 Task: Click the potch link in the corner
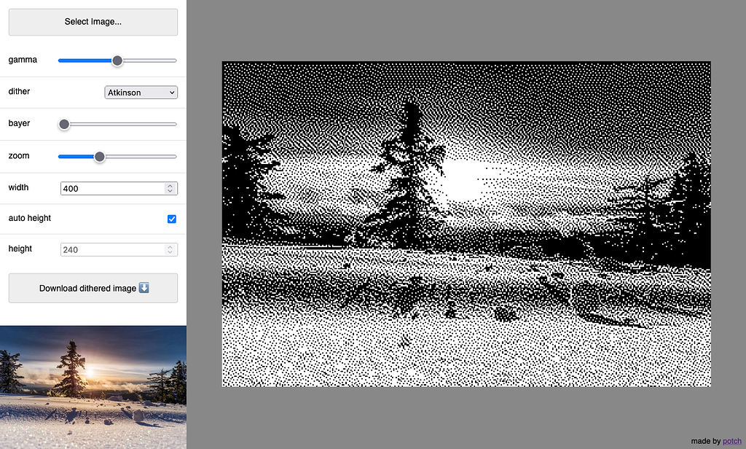tap(731, 441)
